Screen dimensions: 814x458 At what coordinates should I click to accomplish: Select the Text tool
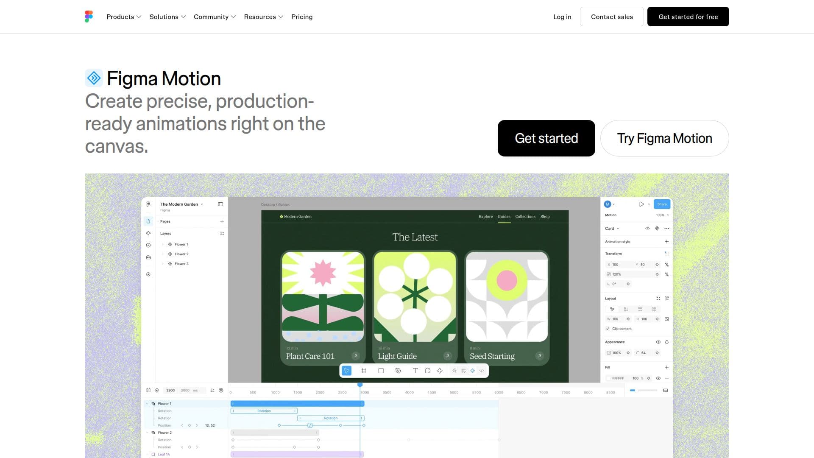[415, 371]
